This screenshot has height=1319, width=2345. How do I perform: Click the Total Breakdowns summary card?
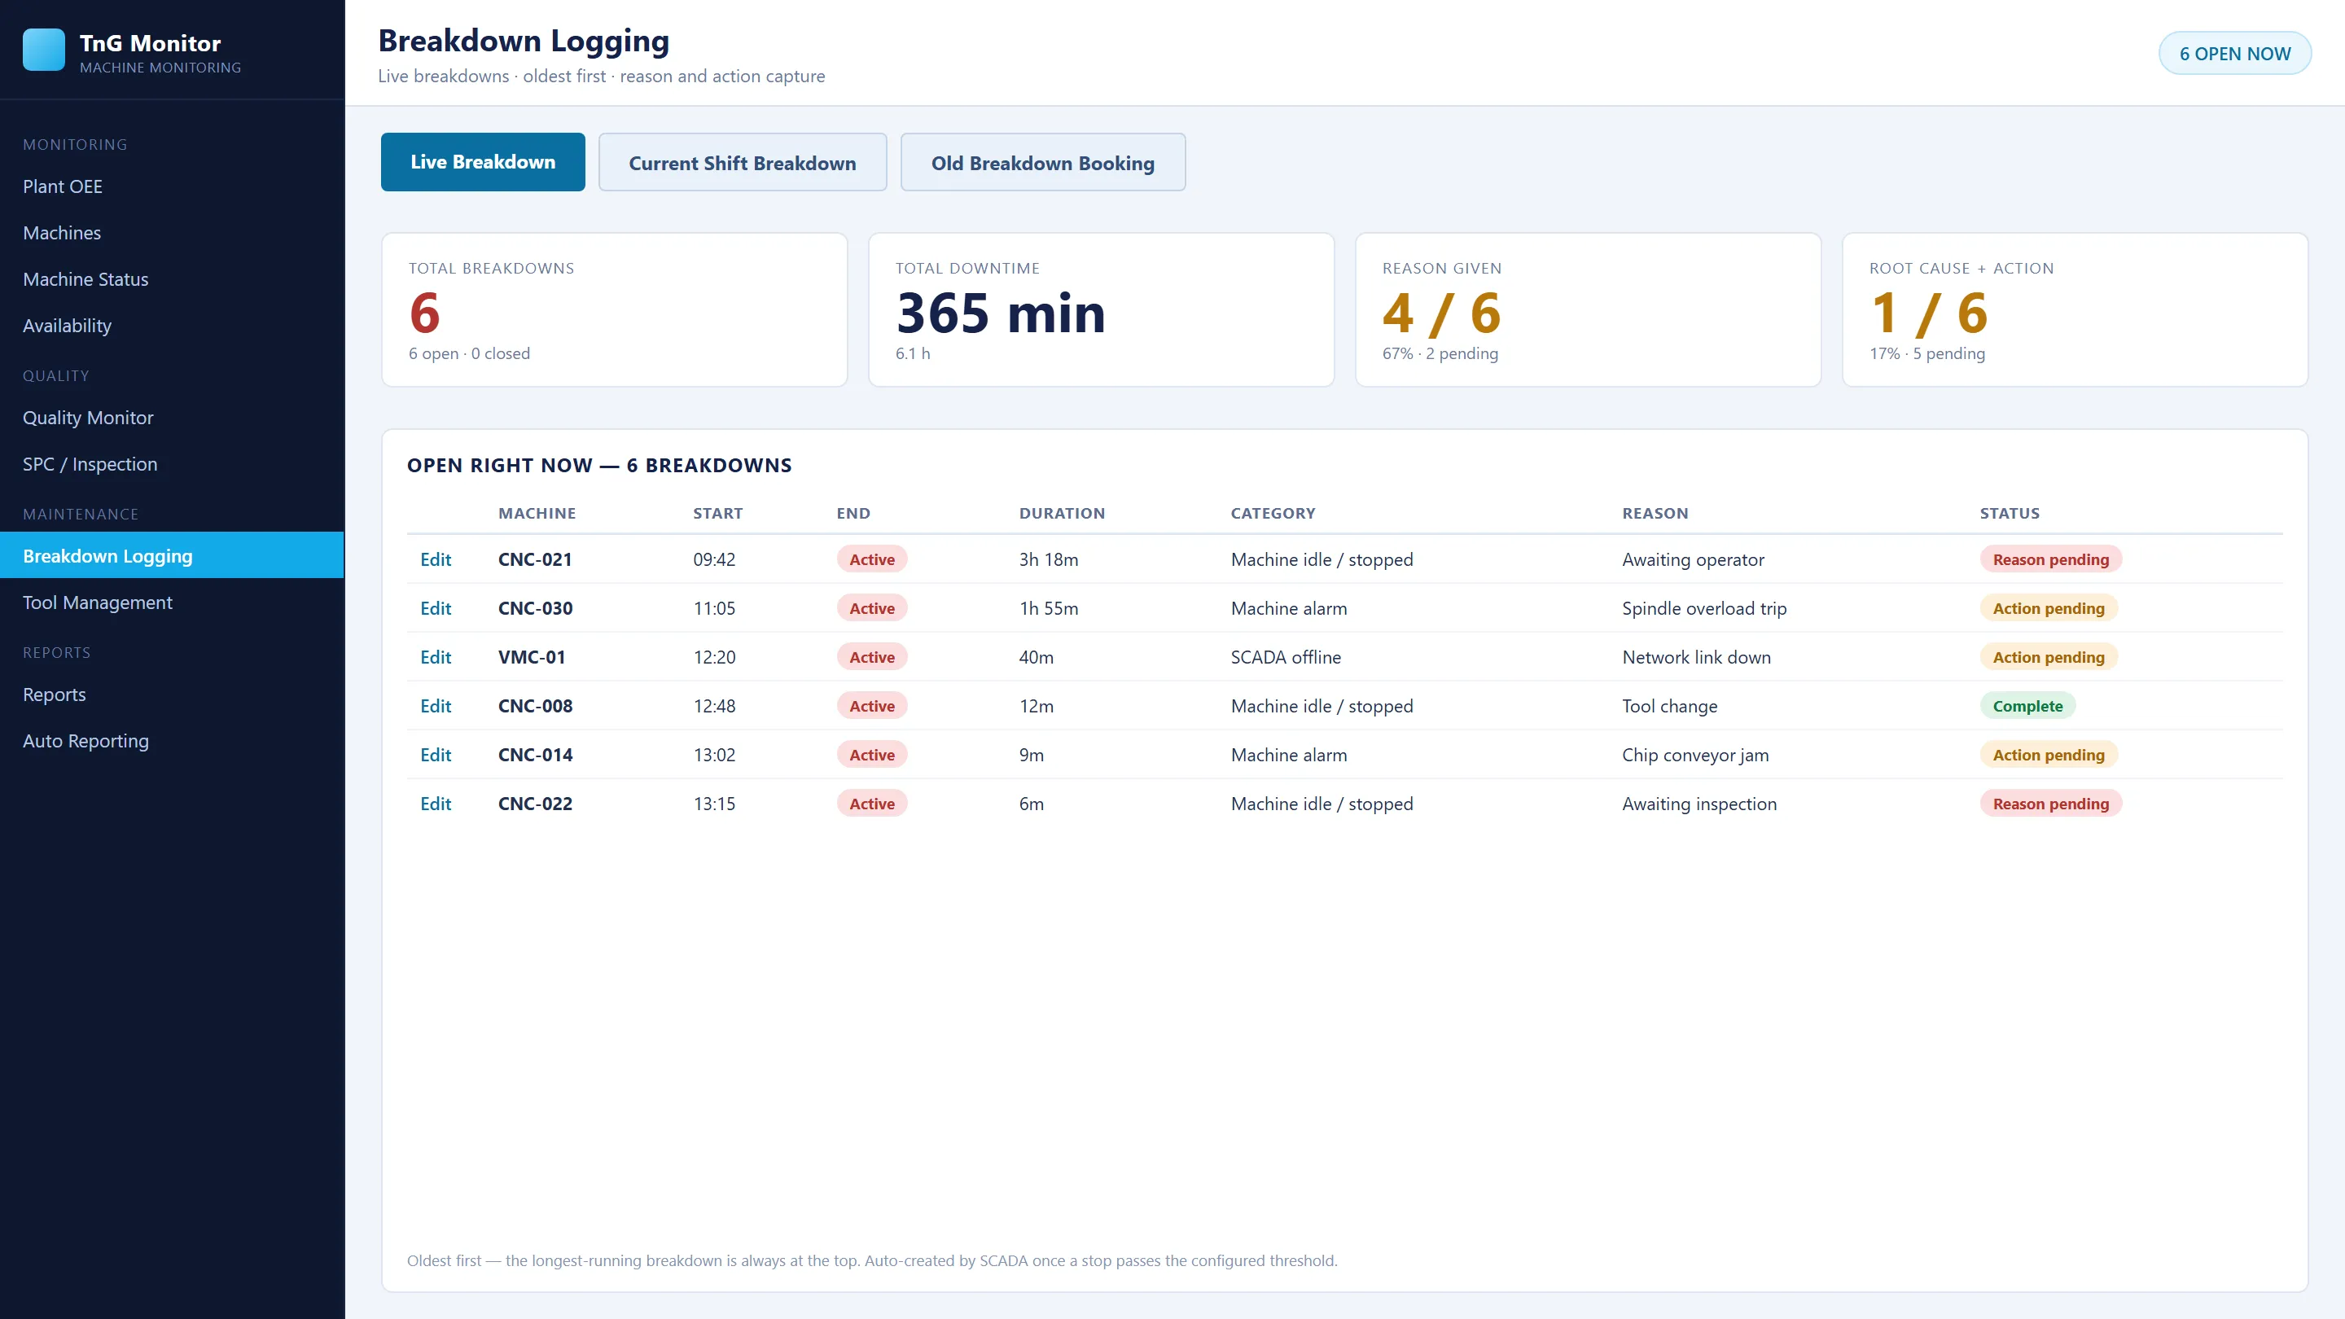615,309
